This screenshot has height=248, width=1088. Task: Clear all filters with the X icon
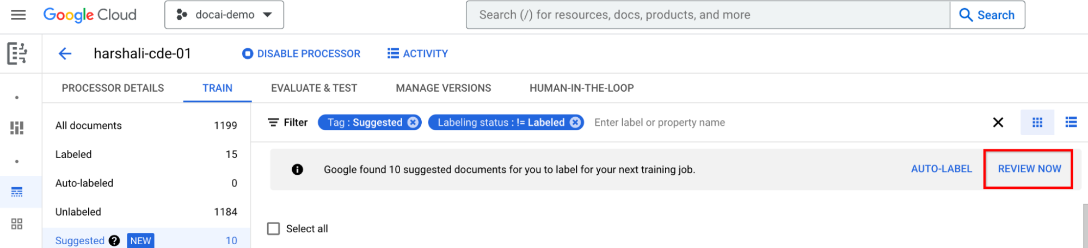click(x=998, y=123)
